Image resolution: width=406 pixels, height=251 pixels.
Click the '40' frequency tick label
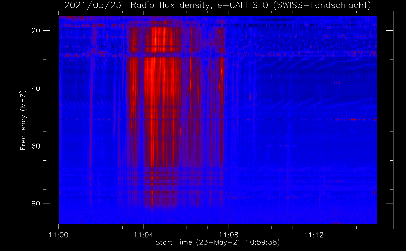click(x=36, y=88)
